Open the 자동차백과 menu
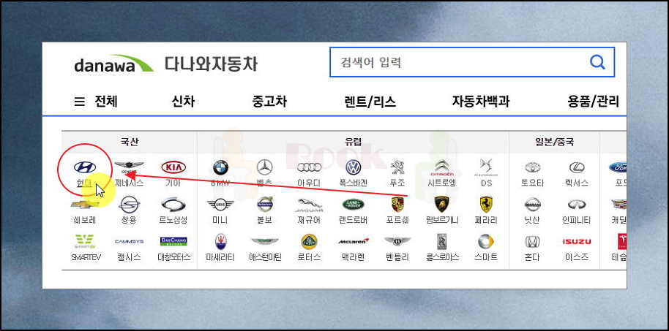669x331 pixels. coord(481,102)
